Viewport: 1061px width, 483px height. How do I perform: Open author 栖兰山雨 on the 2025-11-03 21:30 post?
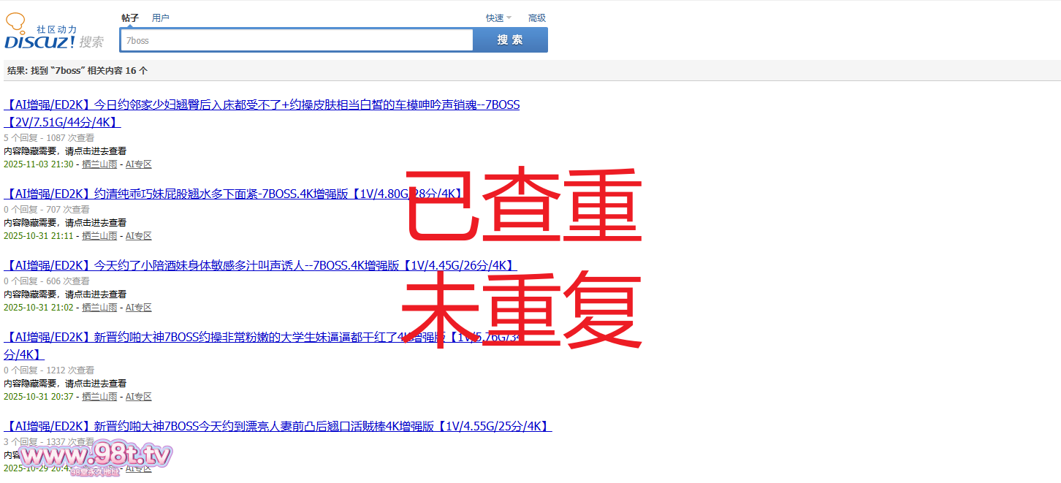tap(99, 164)
